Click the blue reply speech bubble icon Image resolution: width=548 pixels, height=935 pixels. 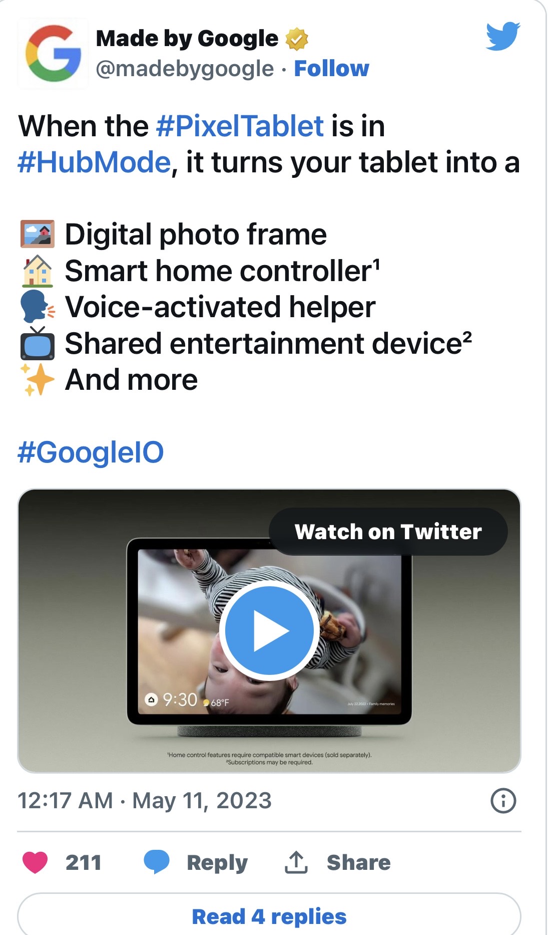click(x=157, y=862)
